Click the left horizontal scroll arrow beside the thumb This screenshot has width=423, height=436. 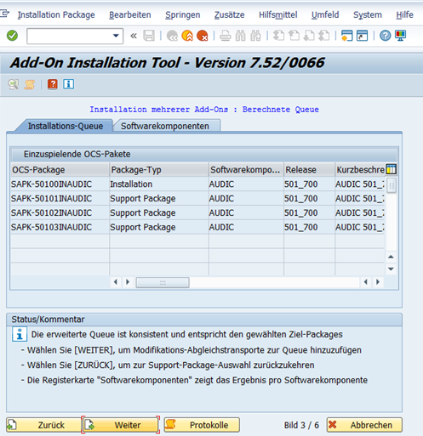pyautogui.click(x=116, y=282)
